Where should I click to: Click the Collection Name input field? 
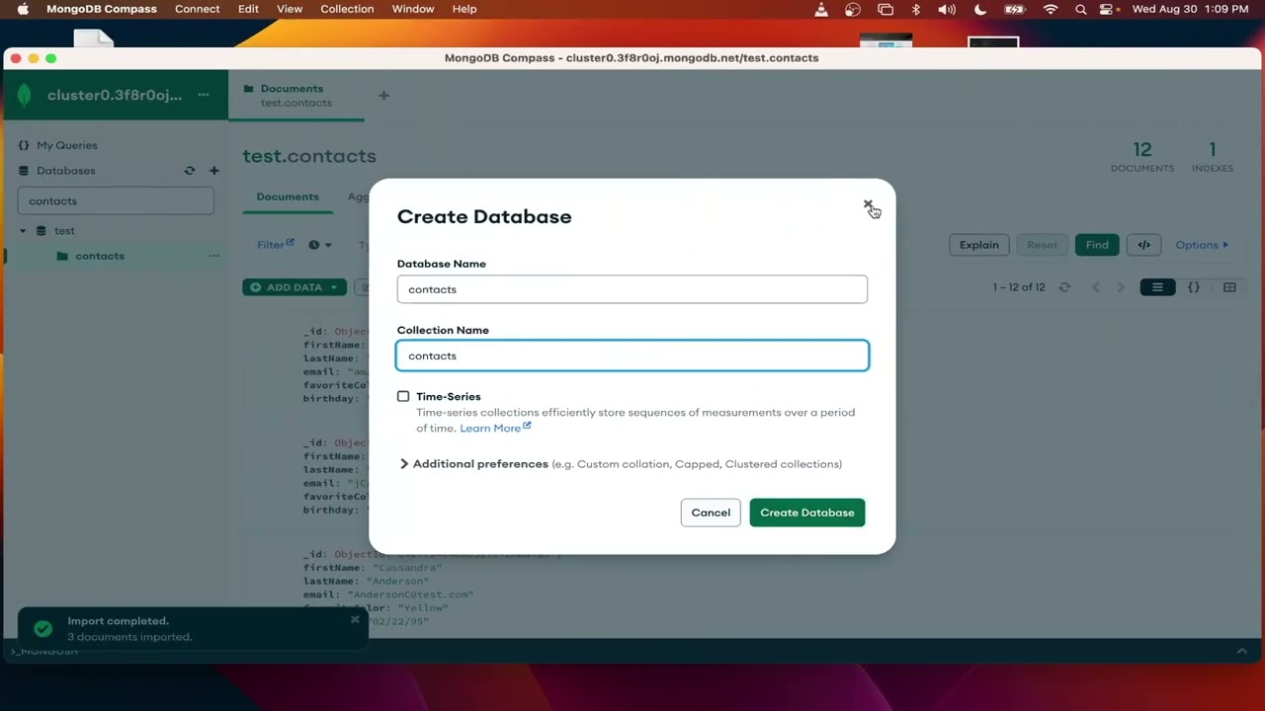632,355
